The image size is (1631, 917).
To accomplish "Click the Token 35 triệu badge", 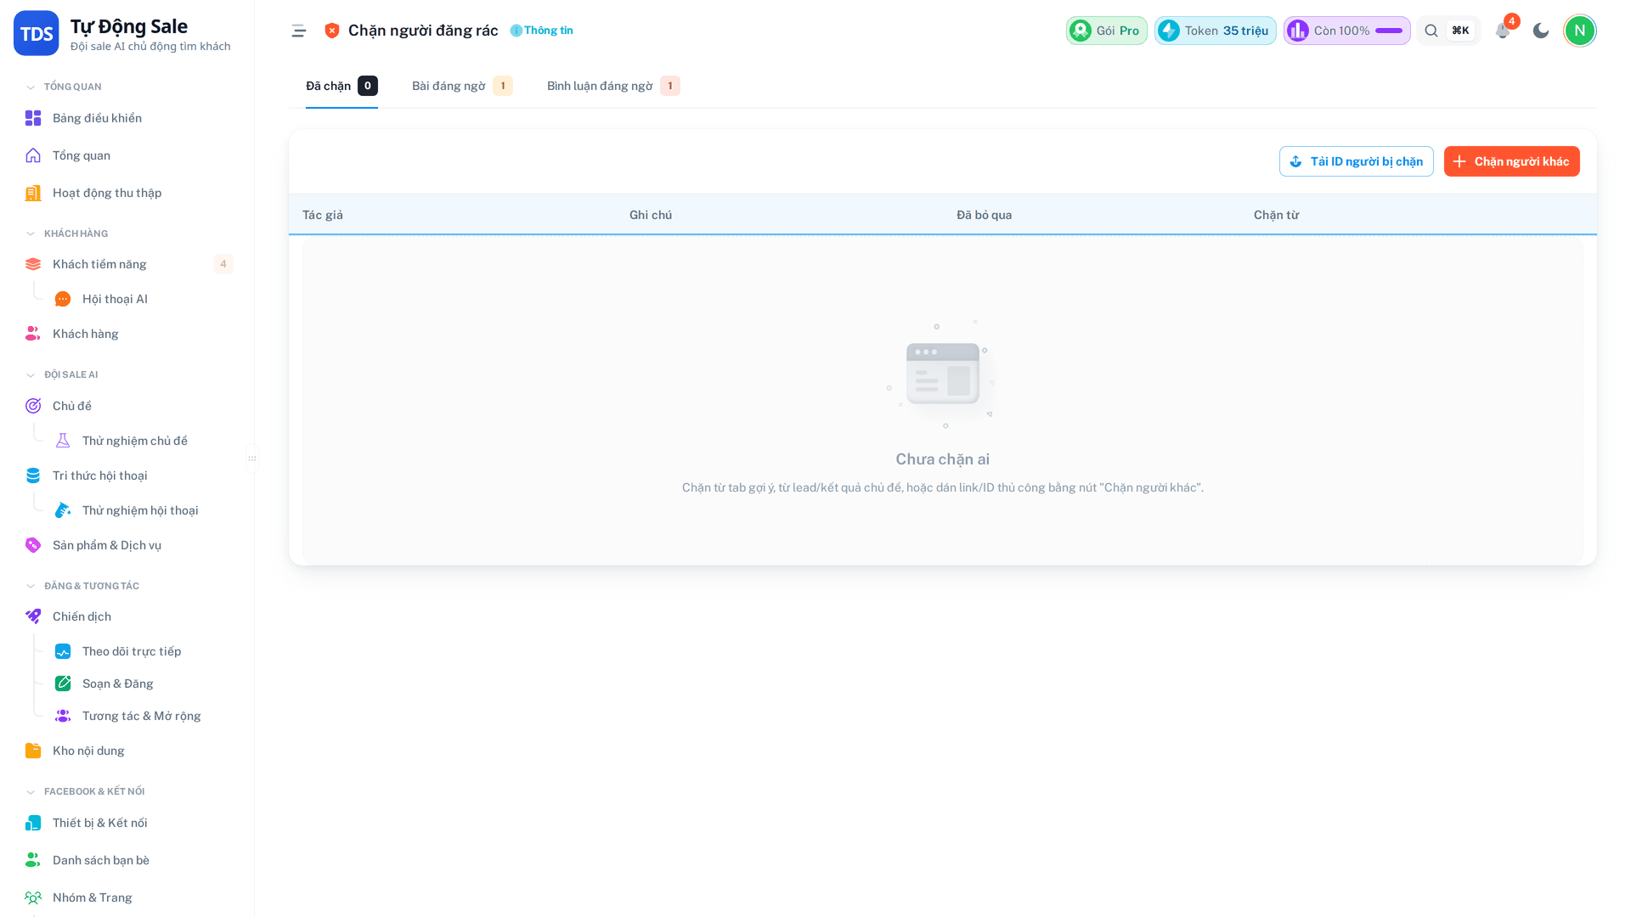I will [1215, 31].
